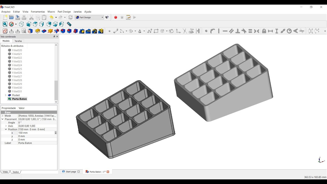
Task: Switch to the Vista property tab
Action: 5,172
